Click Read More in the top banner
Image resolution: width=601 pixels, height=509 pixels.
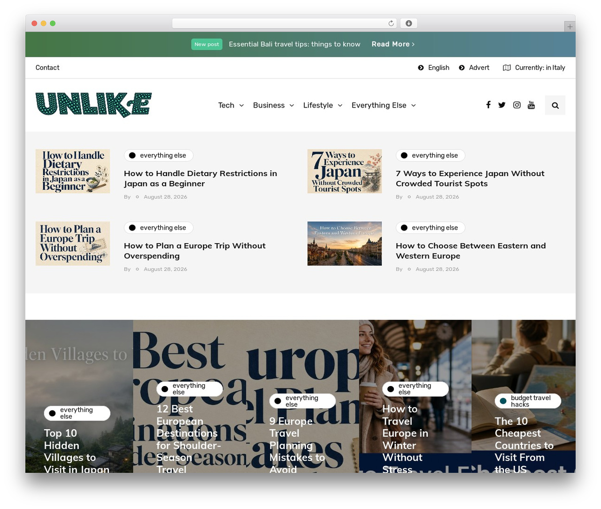pos(393,44)
